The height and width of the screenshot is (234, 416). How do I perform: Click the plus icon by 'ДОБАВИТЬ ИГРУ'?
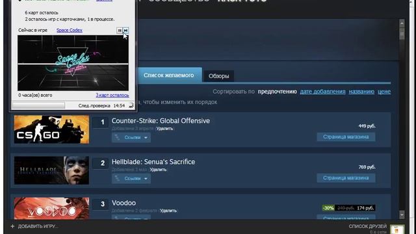12,226
